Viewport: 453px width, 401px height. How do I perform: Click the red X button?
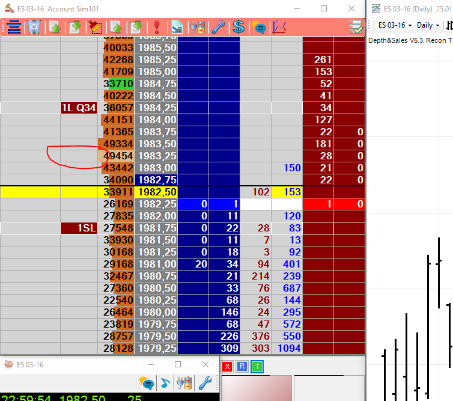(227, 367)
